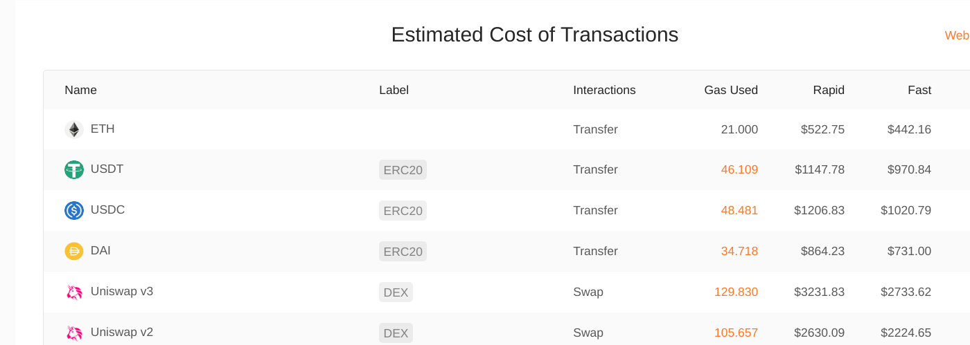The image size is (970, 345).
Task: Click the Estimated Cost of Transactions heading
Action: point(535,35)
